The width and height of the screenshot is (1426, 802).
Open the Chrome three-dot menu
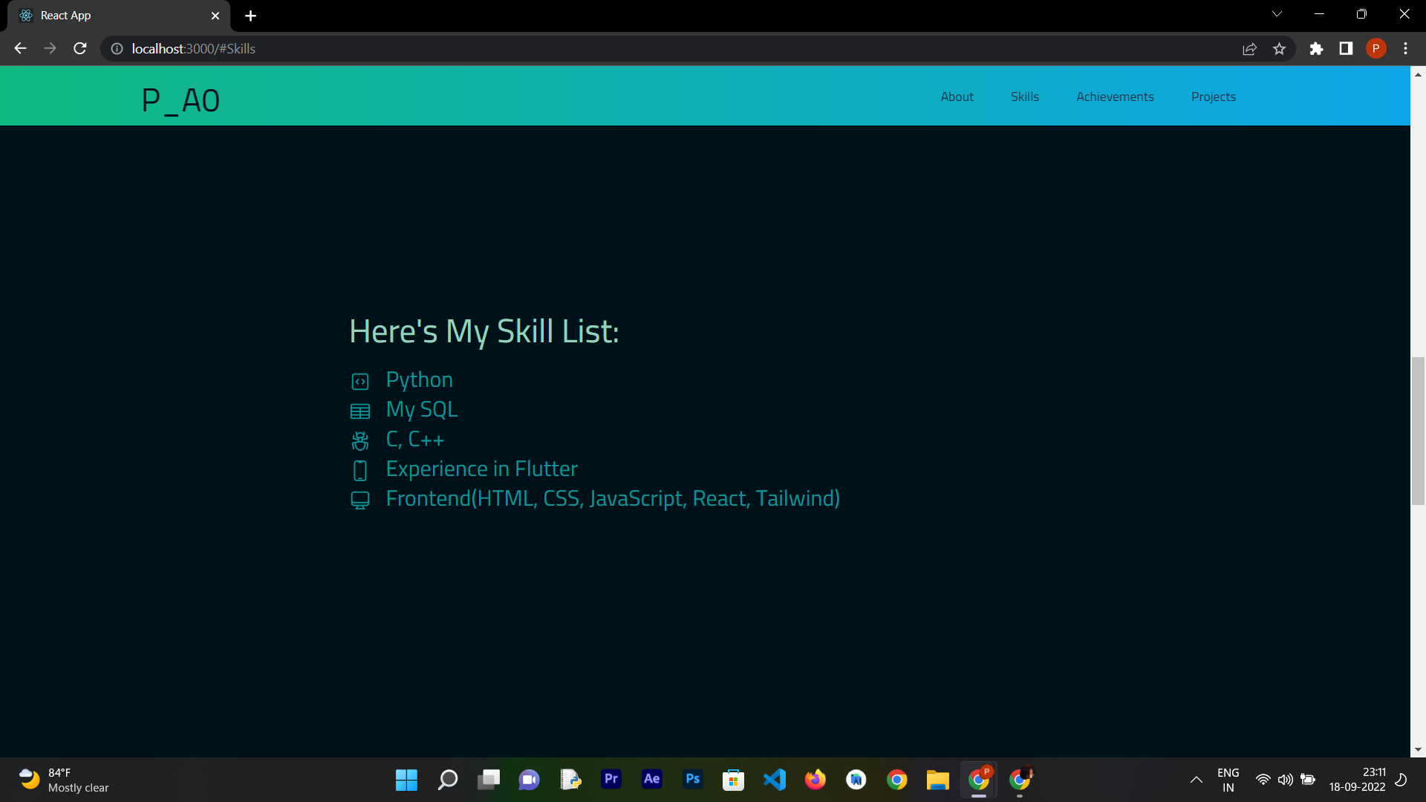(x=1405, y=48)
